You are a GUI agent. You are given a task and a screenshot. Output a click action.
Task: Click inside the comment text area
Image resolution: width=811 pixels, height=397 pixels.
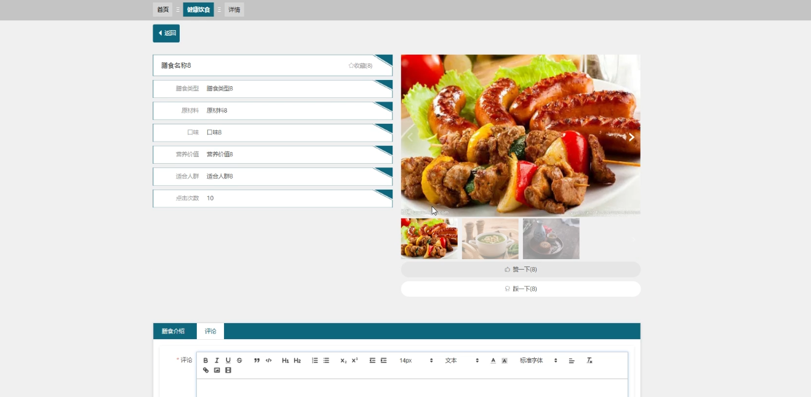coord(412,388)
